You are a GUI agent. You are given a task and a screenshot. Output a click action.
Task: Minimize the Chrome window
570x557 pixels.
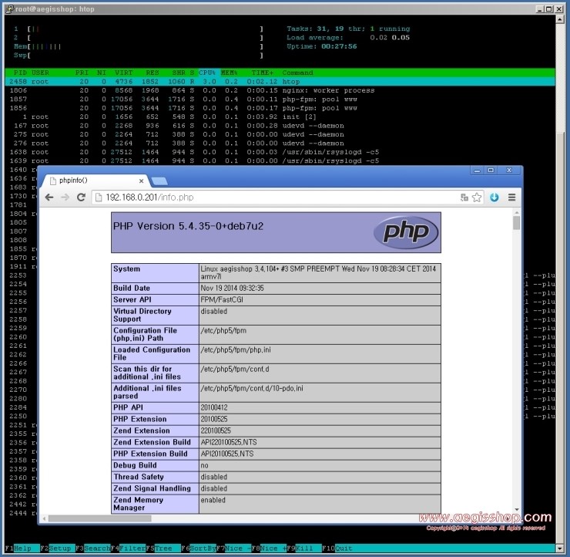tap(477, 170)
